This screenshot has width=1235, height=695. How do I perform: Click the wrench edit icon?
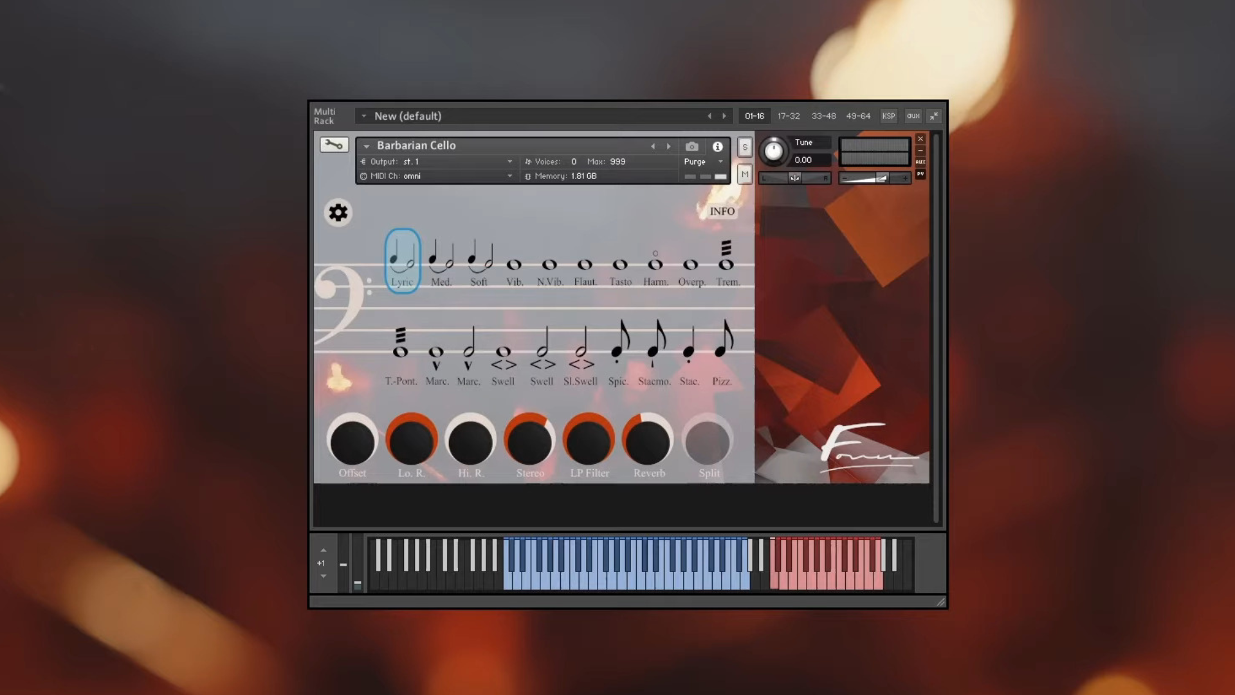click(334, 145)
